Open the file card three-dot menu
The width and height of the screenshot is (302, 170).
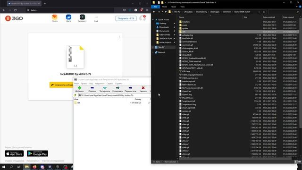[x=119, y=37]
